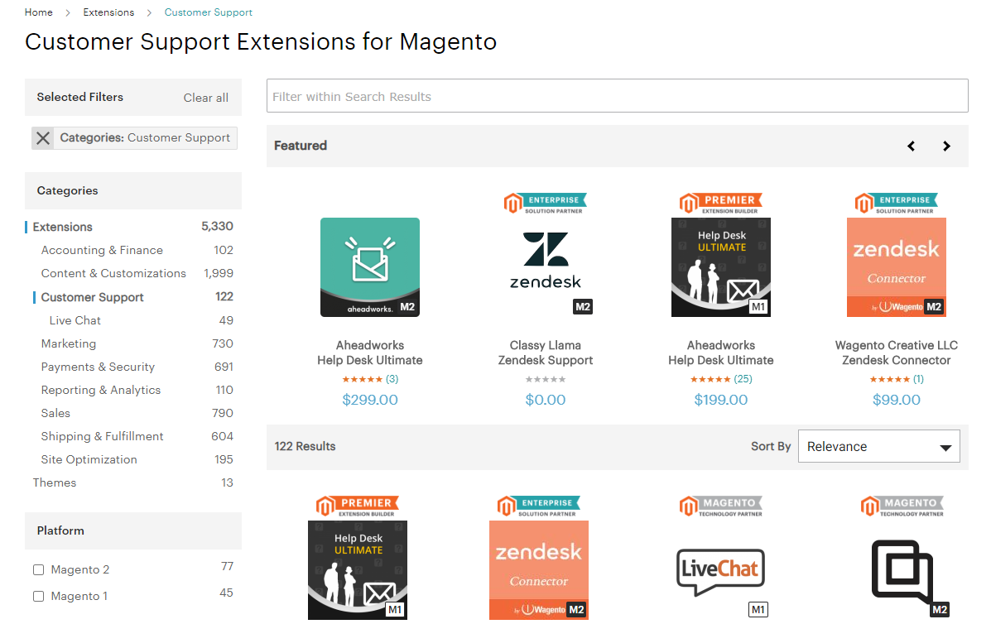
Task: Open results Help Desk Ultimate M1 image
Action: tap(358, 570)
